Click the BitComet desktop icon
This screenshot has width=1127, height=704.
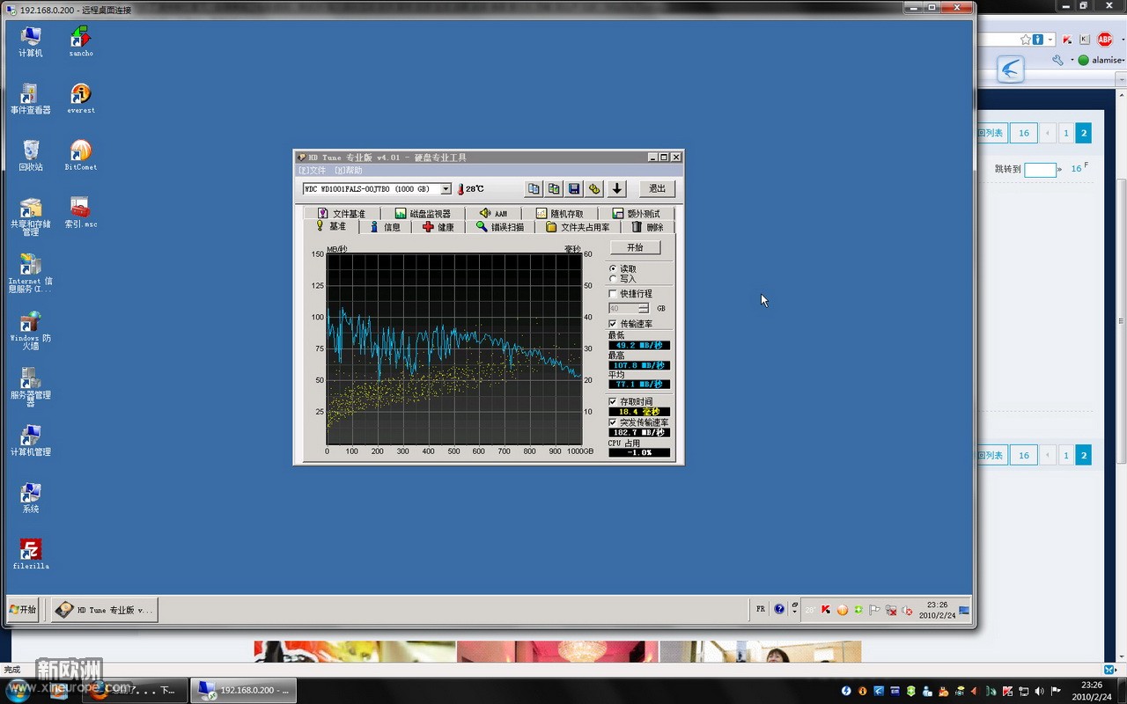[81, 155]
